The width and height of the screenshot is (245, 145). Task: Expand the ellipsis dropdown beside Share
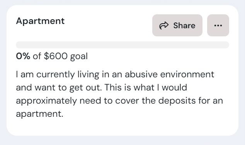pos(218,26)
